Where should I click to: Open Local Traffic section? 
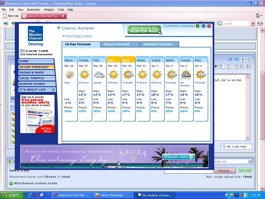tap(37, 78)
